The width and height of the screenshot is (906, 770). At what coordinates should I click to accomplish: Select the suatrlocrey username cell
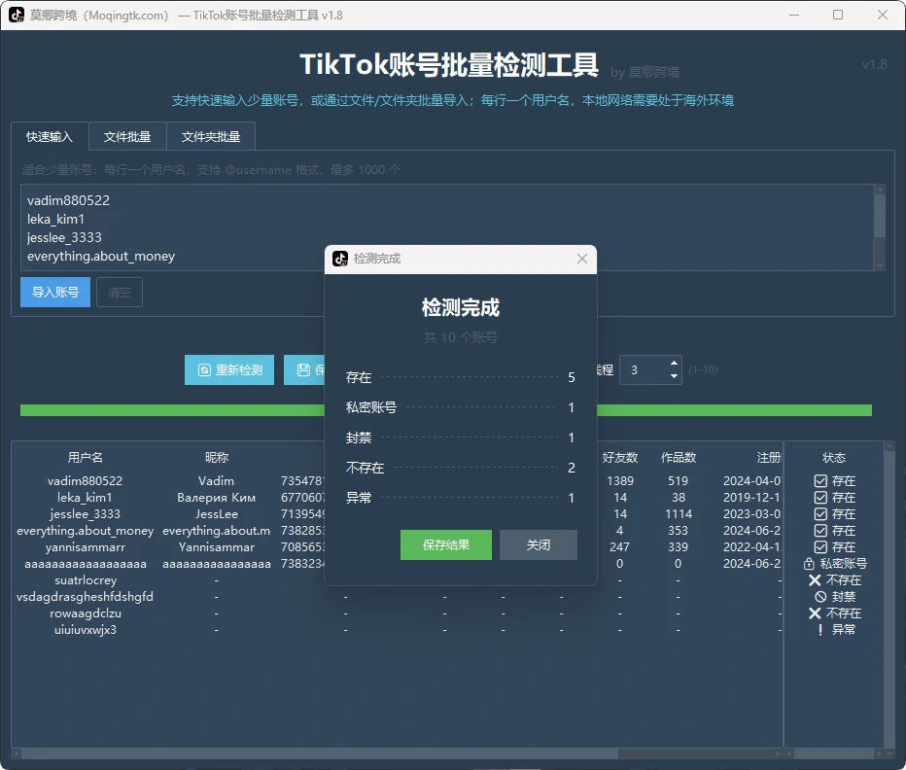[85, 579]
